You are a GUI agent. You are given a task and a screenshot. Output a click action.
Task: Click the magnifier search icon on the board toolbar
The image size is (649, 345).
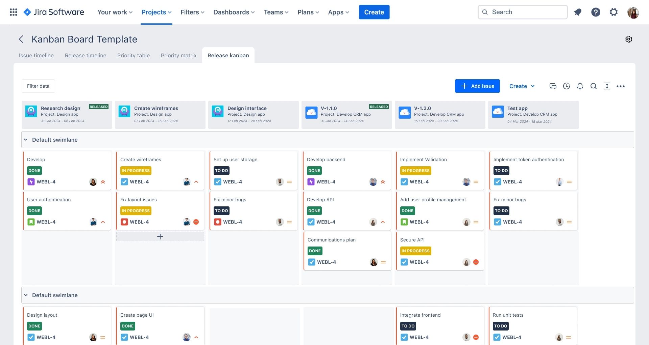click(594, 86)
